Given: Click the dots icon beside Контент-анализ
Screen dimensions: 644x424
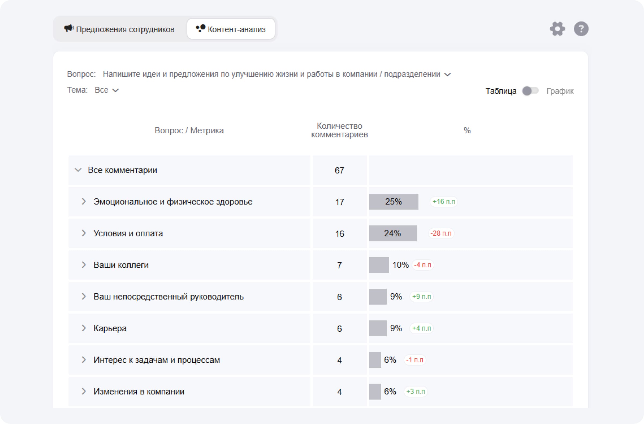Looking at the screenshot, I should click(x=200, y=28).
